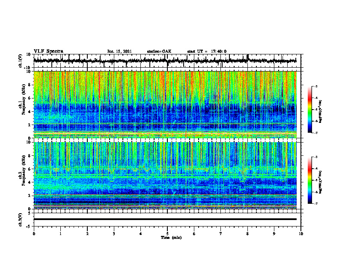Click time axis tick label "2"
The height and width of the screenshot is (262, 339).
(x=87, y=234)
